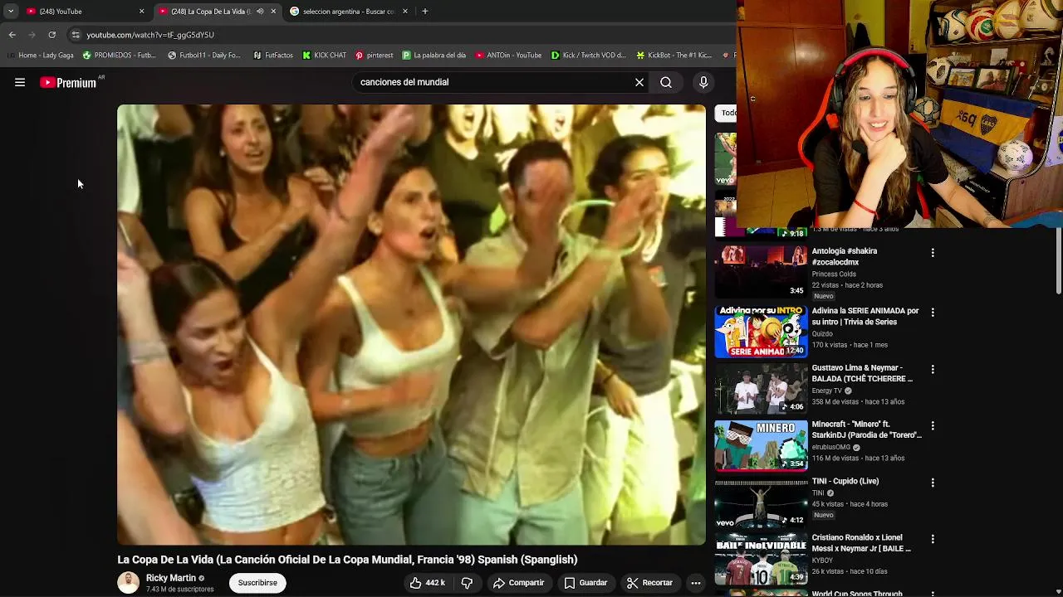This screenshot has height=597, width=1063.
Task: Open KICK CHAT bookmark
Action: pyautogui.click(x=324, y=56)
